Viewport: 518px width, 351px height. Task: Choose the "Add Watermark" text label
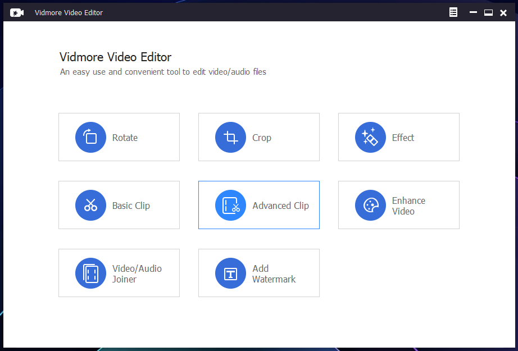[x=274, y=273]
